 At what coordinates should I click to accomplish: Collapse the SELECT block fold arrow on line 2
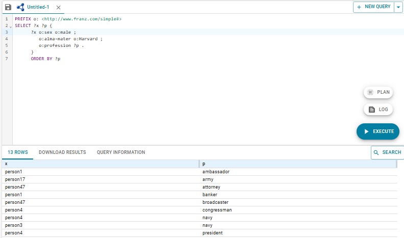point(10,25)
